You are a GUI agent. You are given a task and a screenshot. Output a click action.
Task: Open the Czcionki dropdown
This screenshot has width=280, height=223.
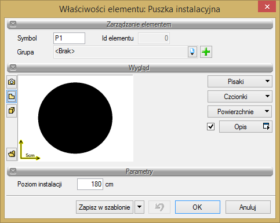click(240, 96)
